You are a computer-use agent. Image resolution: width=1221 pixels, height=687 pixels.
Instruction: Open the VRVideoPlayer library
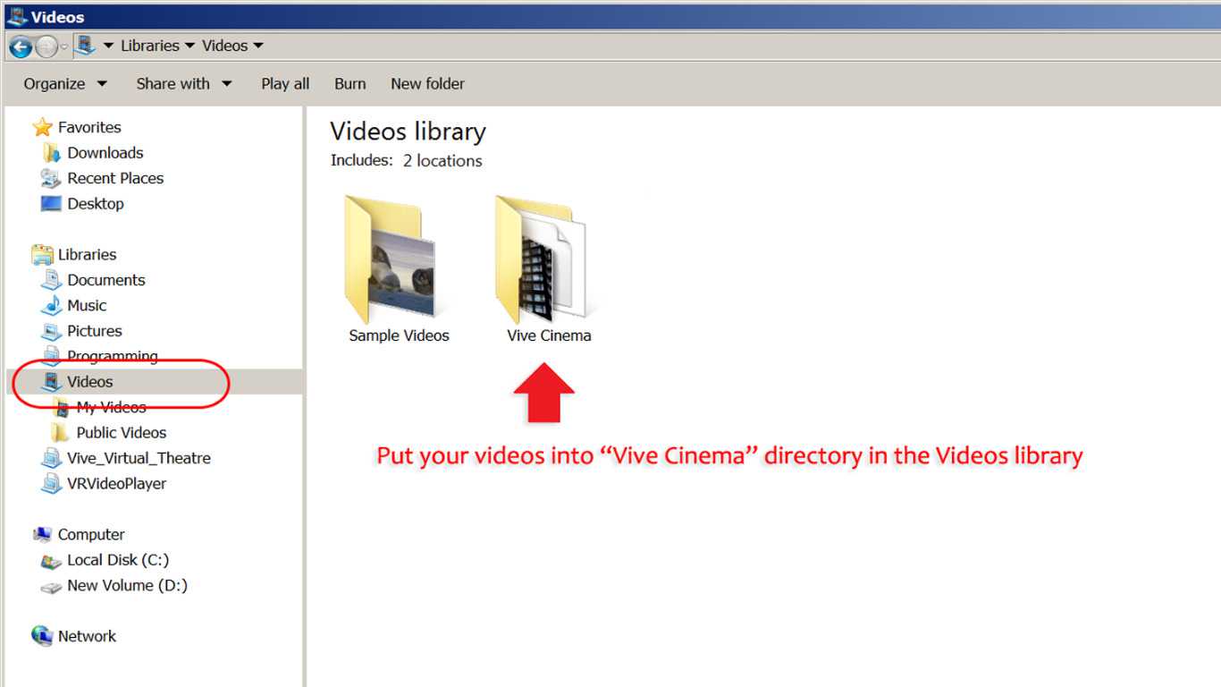point(116,484)
